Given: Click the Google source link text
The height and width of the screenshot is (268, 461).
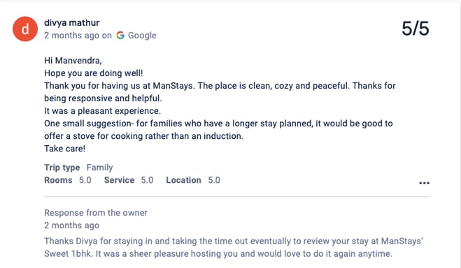Looking at the screenshot, I should tap(142, 36).
